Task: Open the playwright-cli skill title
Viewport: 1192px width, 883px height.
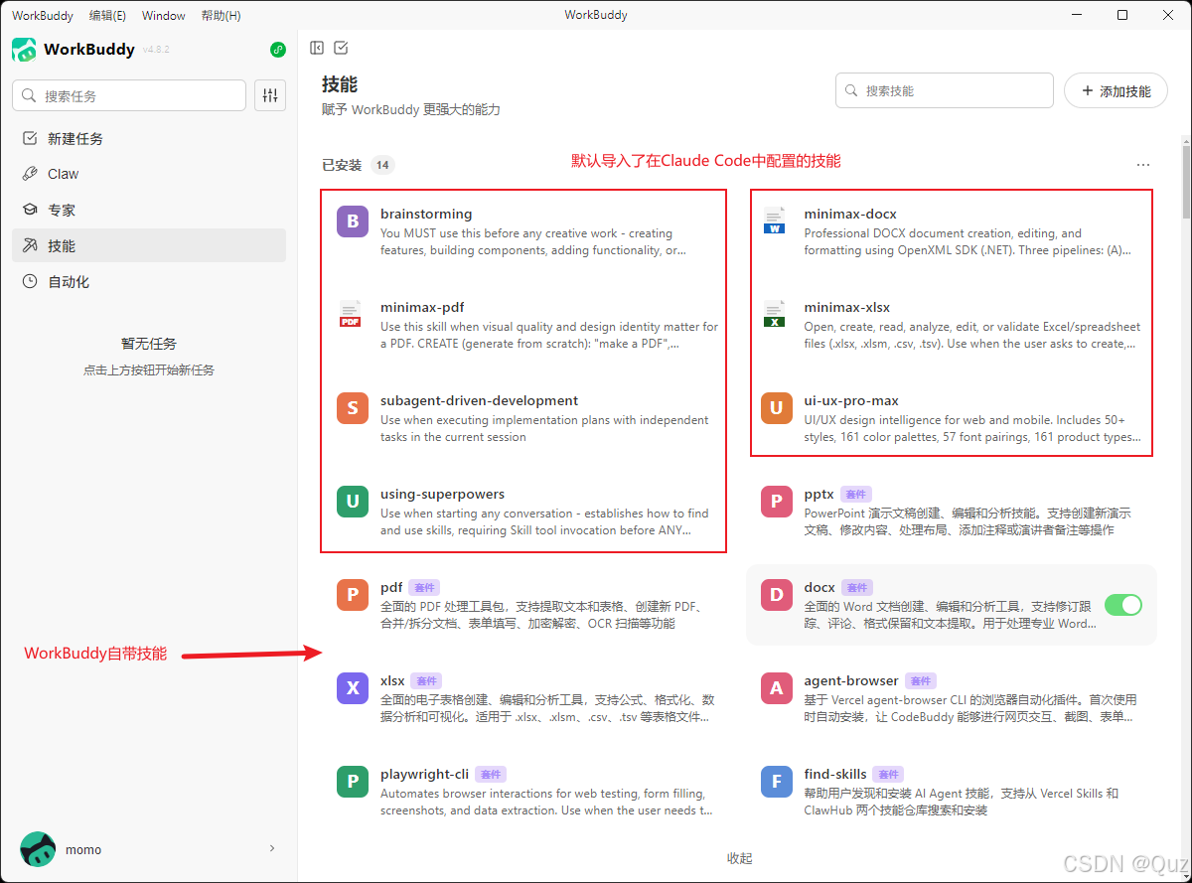Action: (x=424, y=774)
